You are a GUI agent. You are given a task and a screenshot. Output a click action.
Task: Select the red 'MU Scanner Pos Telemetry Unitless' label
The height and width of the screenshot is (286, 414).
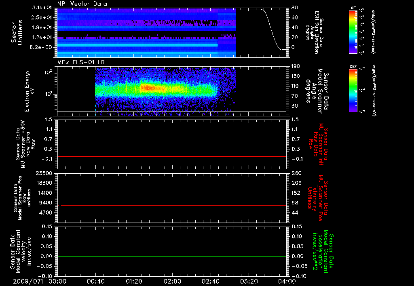tap(318, 198)
